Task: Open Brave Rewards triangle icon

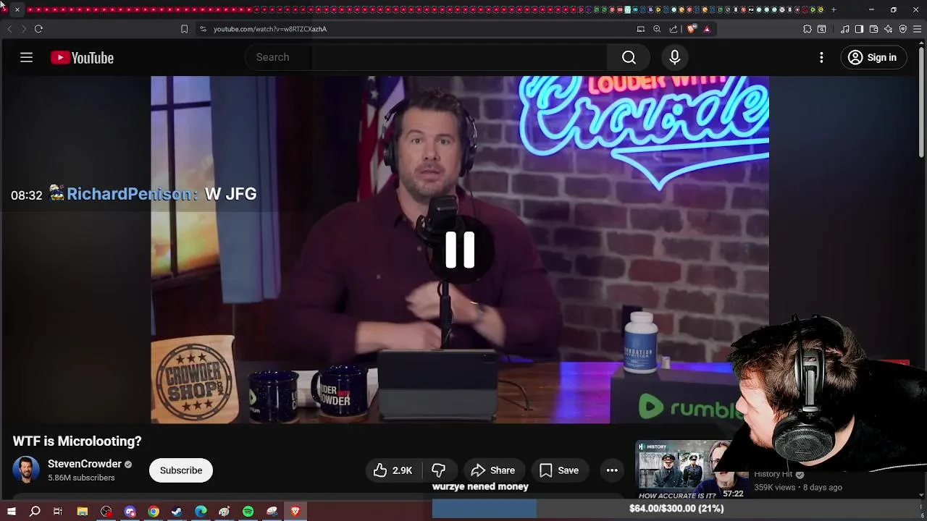Action: pyautogui.click(x=707, y=29)
